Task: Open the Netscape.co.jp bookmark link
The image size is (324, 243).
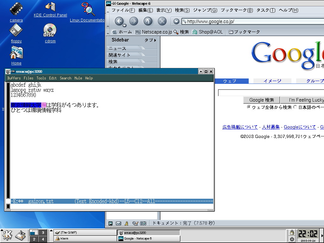Action: pos(153,32)
